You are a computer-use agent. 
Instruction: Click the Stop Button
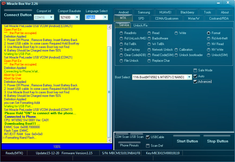coord(218,141)
